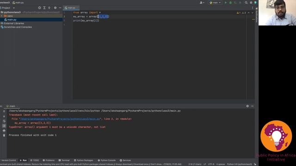Click main.py in navigation breadcrumb
This screenshot has width=296, height=166.
pyautogui.click(x=18, y=3)
